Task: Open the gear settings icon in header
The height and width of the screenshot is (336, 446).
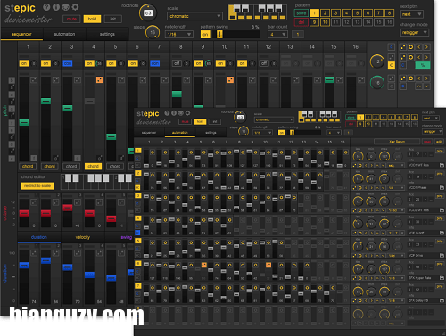Action: pos(75,7)
